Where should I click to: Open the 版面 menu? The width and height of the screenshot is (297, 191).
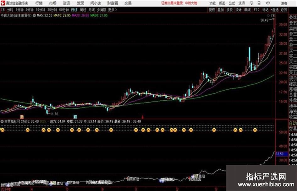coord(222,3)
